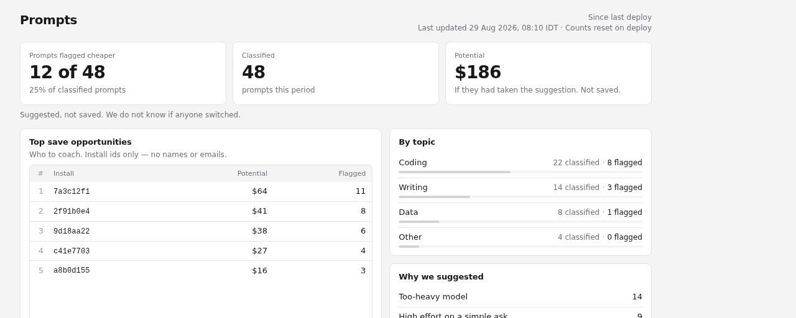Screen dimensions: 796x318
Task: Select install id a8b0d155
Action: pos(72,271)
